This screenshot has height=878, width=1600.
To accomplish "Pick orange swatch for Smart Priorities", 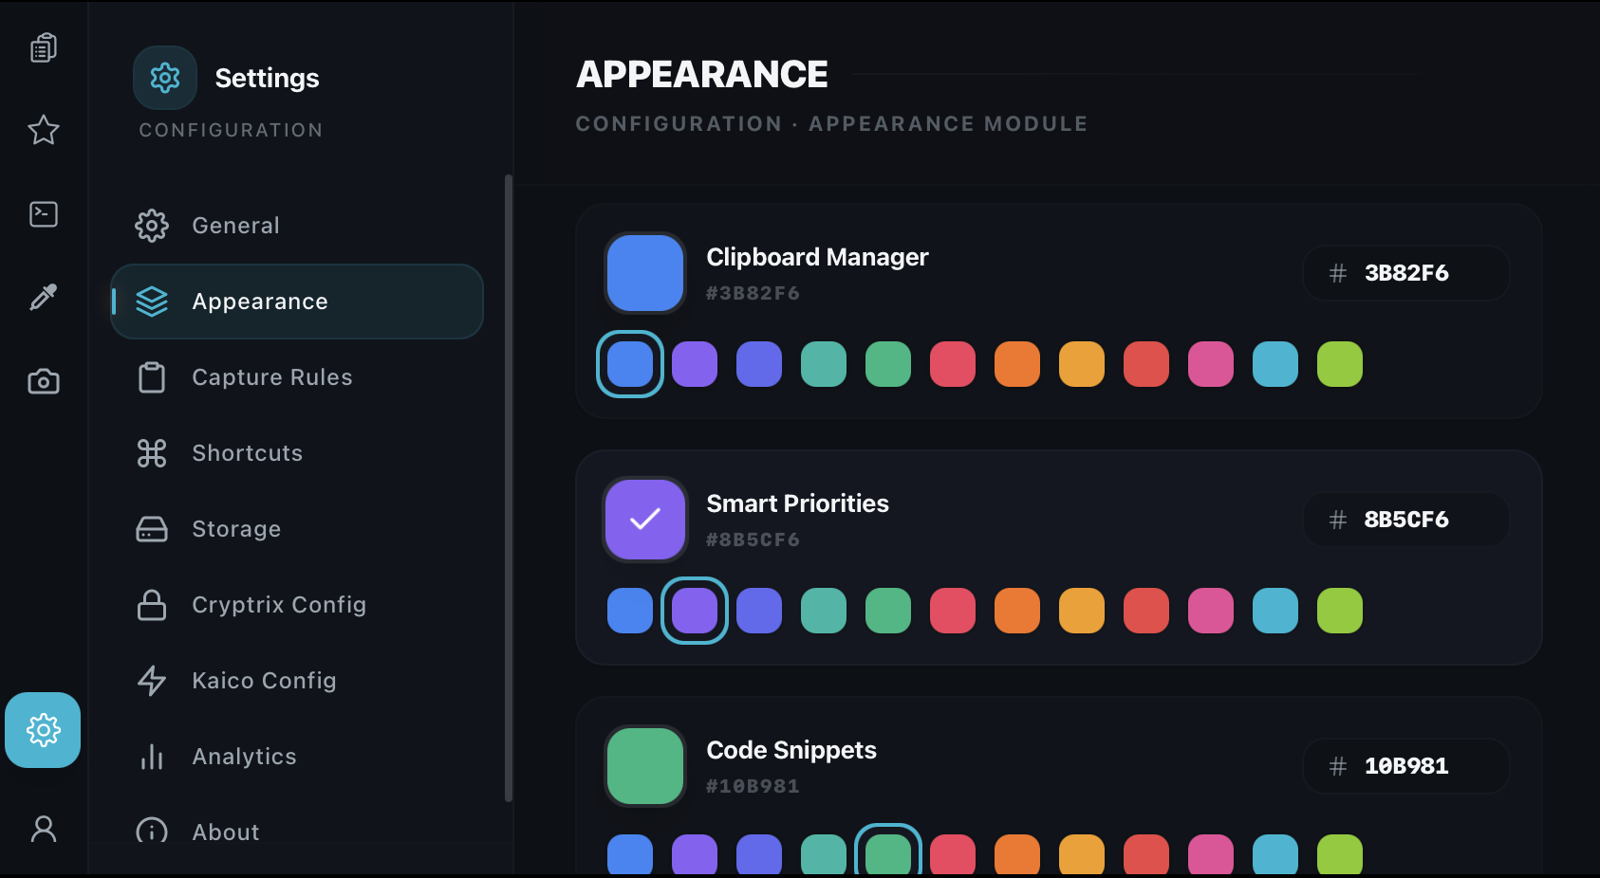I will tap(1017, 611).
